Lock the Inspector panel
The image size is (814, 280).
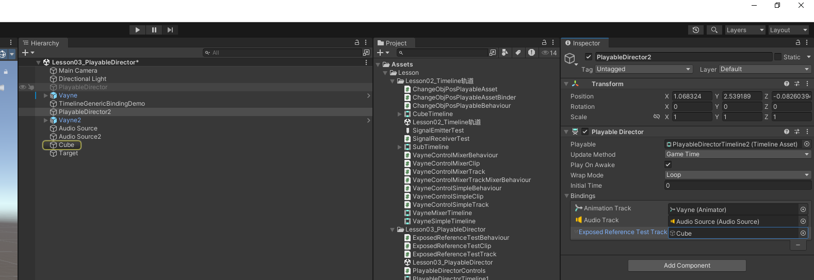[797, 43]
